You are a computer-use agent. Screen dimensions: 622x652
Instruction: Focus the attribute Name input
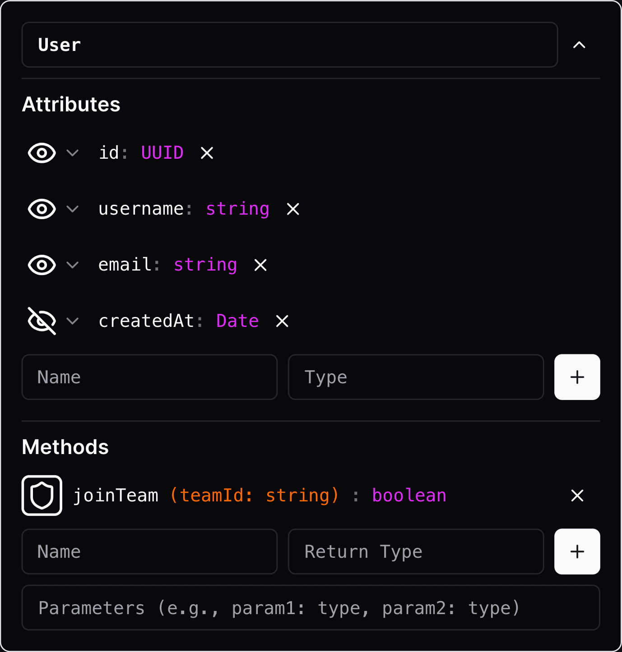tap(149, 377)
